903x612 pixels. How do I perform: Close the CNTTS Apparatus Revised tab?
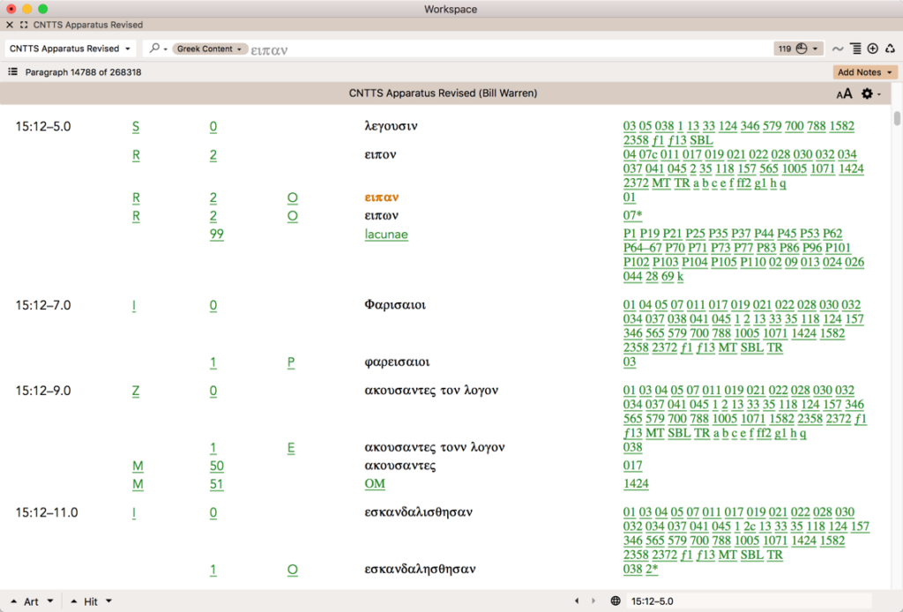[10, 25]
